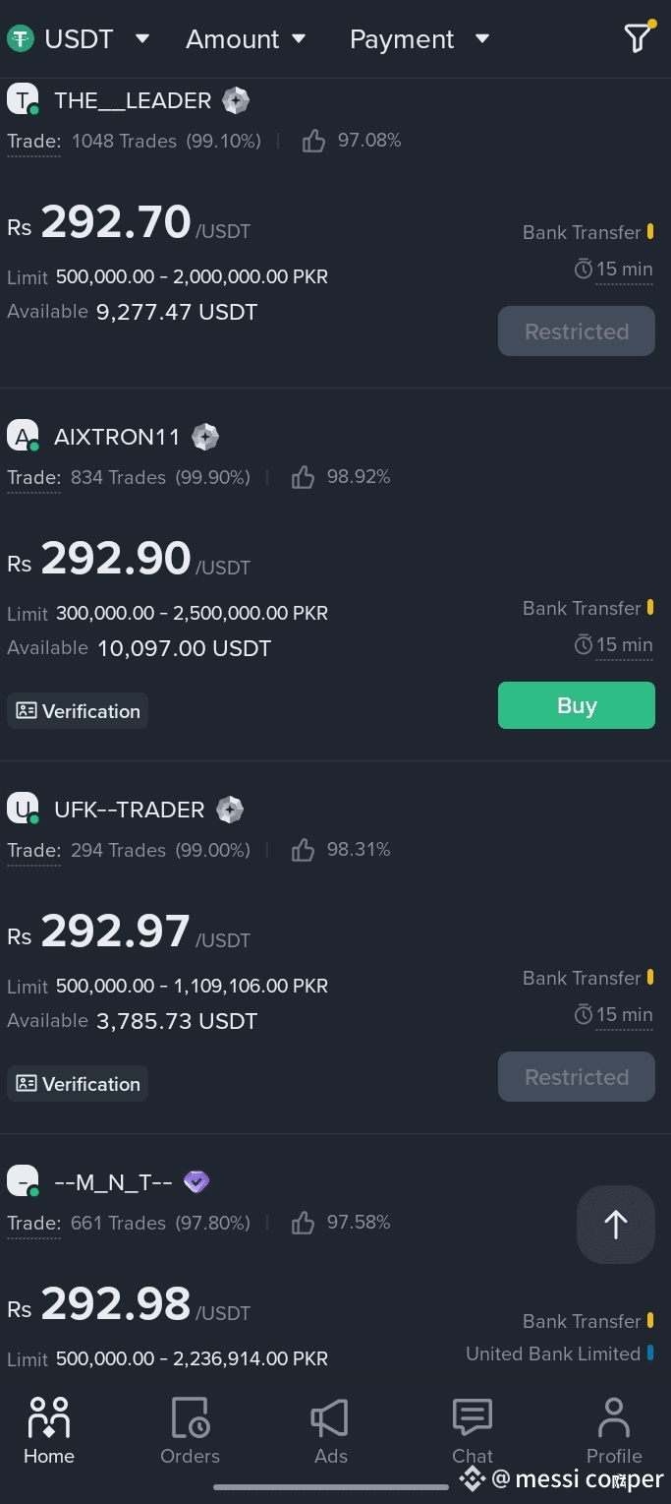
Task: Tap thumbs-up icon for UFK--TRADER rating
Action: (303, 850)
